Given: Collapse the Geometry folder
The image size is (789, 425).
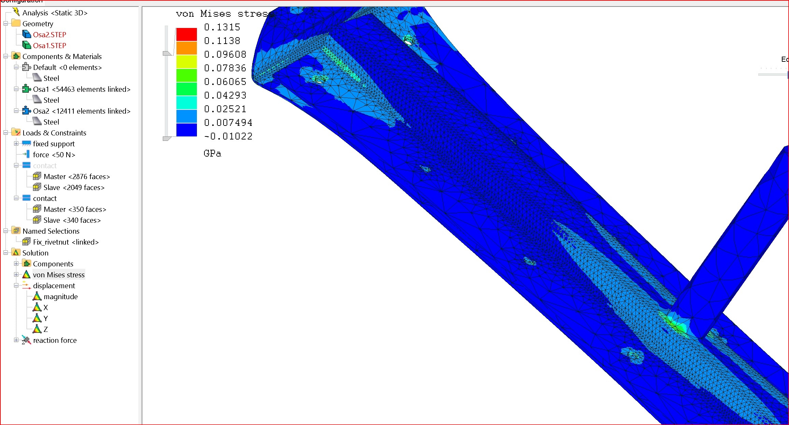Looking at the screenshot, I should point(5,24).
